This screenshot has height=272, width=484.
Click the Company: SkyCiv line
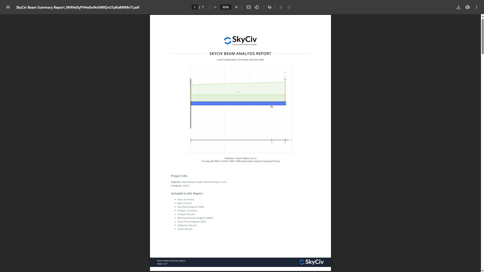pos(180,186)
